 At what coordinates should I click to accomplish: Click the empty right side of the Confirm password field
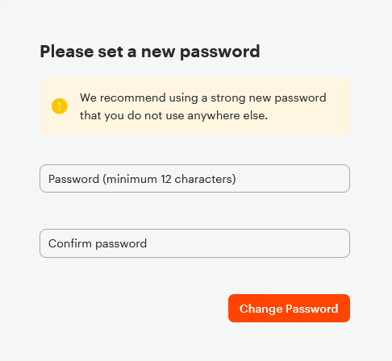[248, 243]
